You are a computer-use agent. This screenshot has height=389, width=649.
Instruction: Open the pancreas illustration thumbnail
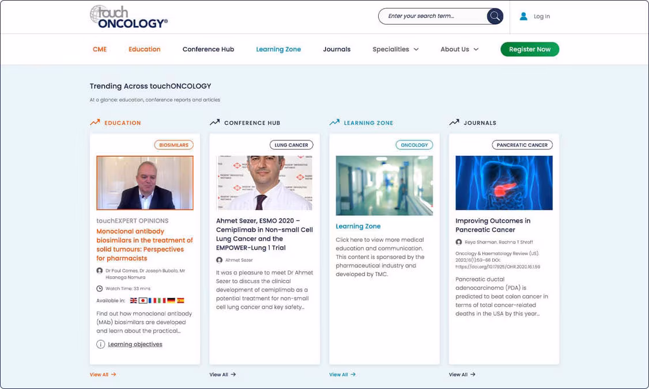(x=504, y=183)
